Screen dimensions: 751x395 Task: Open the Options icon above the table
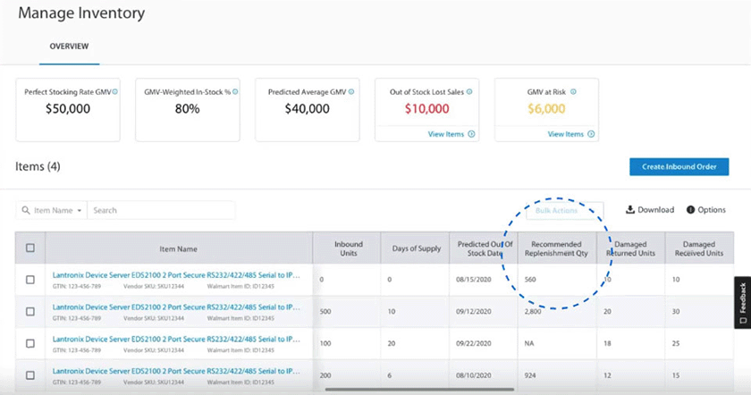(690, 210)
